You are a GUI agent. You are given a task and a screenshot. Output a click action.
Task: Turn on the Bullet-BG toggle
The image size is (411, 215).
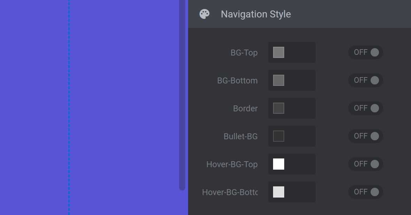pyautogui.click(x=366, y=136)
